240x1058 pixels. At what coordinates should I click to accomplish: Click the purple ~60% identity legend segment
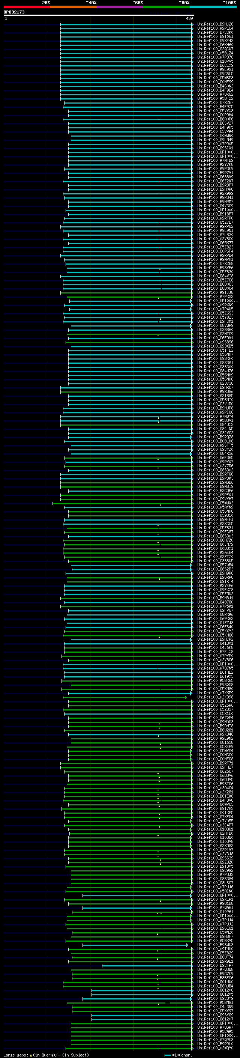[x=120, y=7]
